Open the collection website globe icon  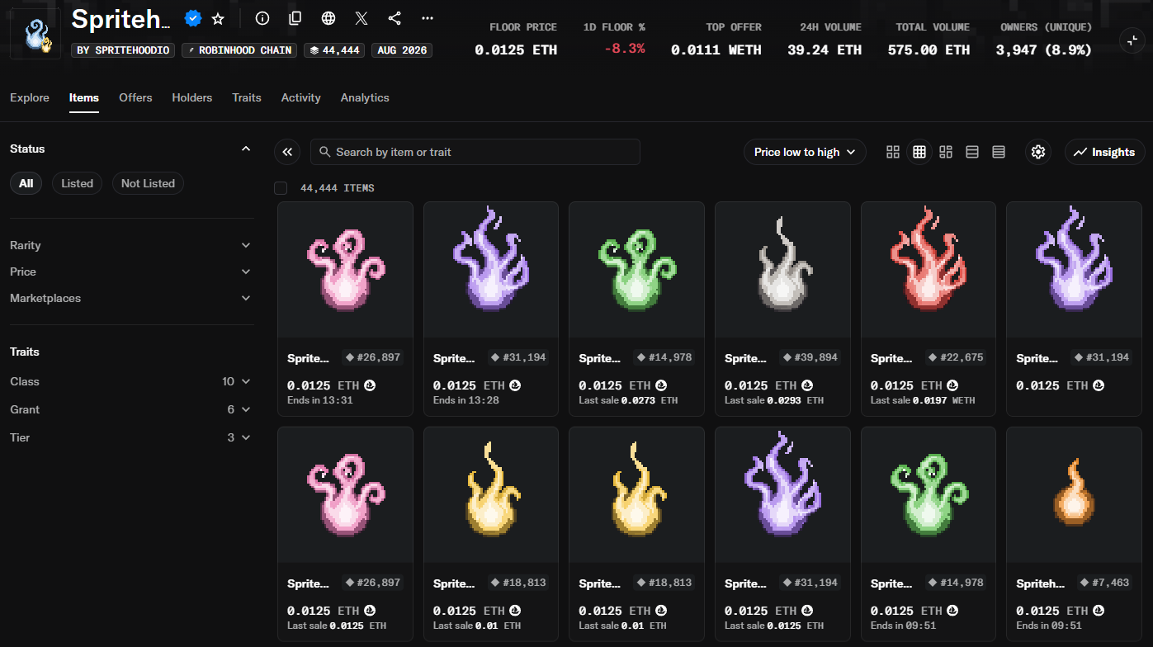point(328,18)
